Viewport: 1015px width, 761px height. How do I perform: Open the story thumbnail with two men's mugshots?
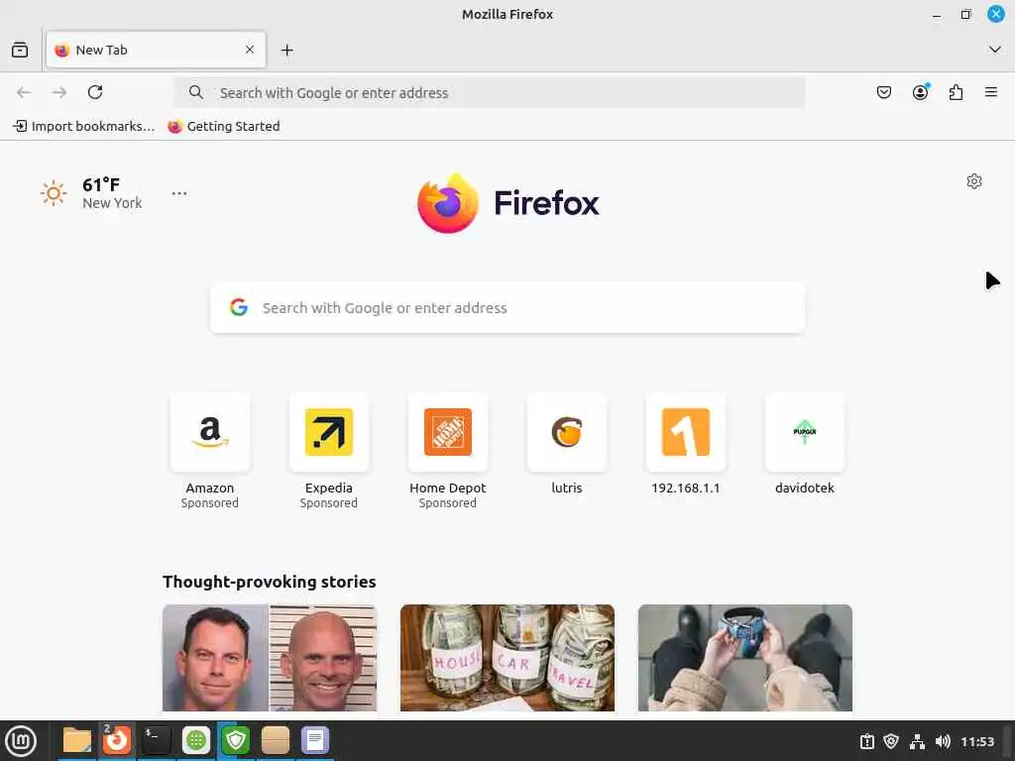[270, 658]
